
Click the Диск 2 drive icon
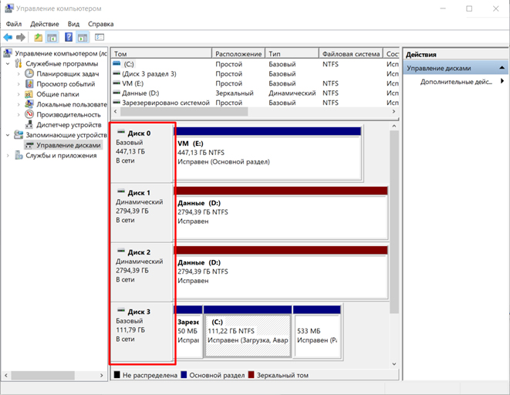(121, 251)
